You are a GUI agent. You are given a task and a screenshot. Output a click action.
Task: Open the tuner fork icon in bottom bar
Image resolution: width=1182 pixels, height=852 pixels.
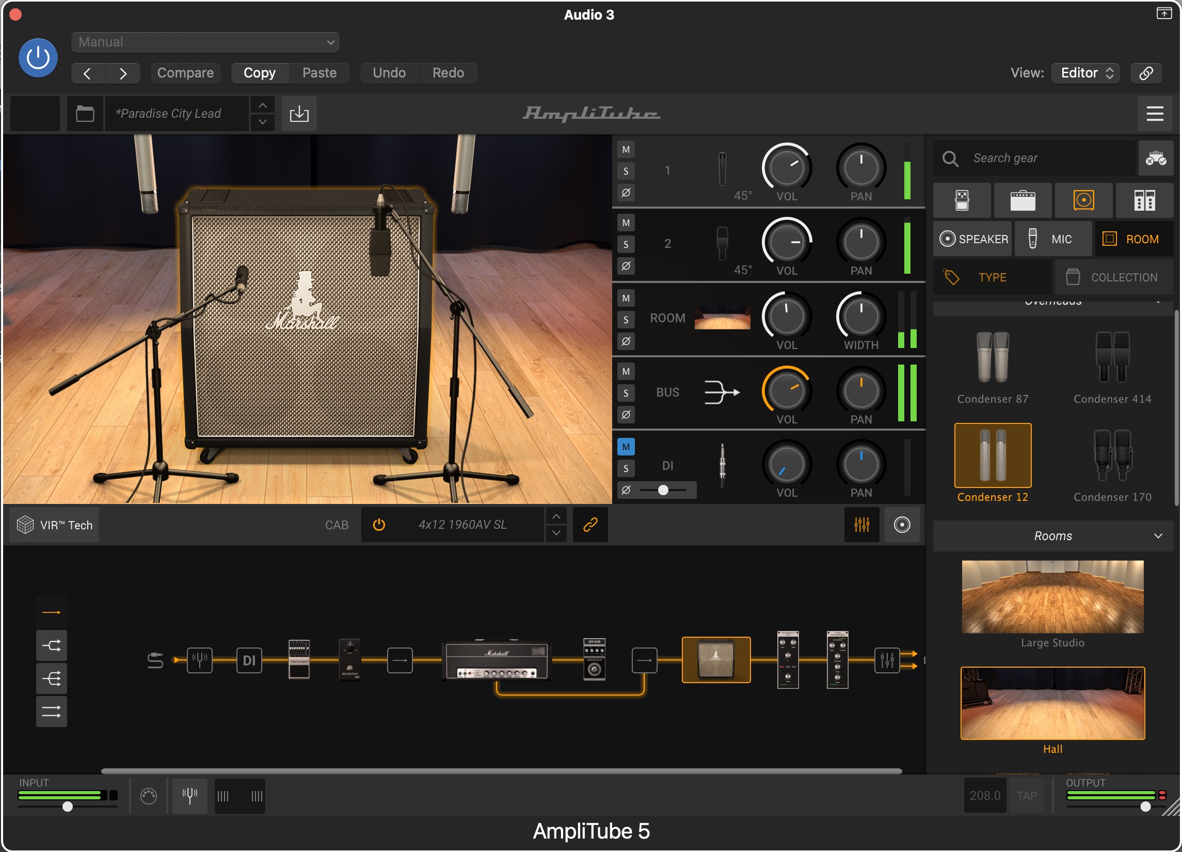click(x=190, y=796)
